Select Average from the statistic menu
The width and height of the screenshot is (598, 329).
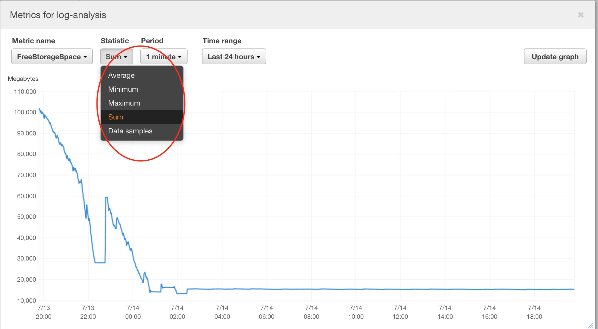point(121,75)
